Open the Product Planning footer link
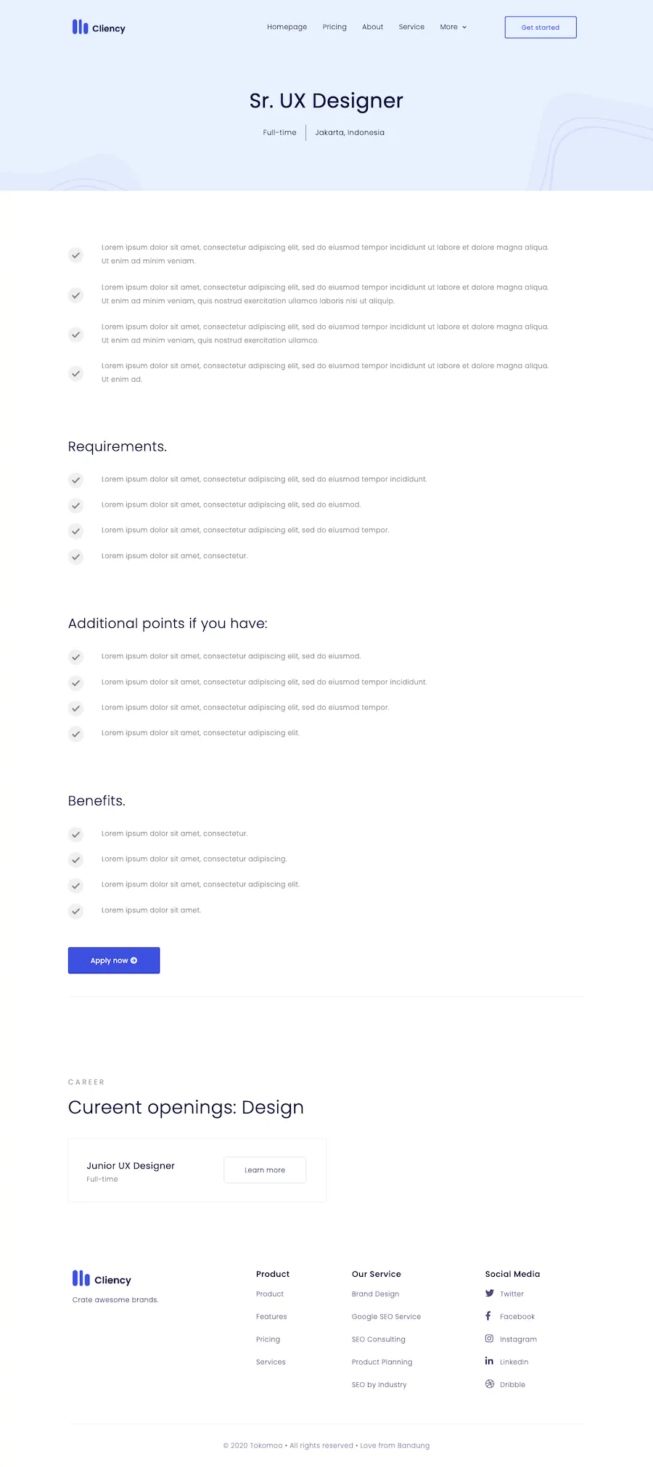This screenshot has width=653, height=1467. coord(382,1362)
